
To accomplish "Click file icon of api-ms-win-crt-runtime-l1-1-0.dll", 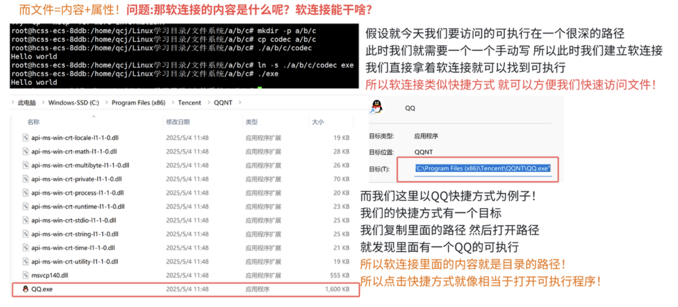I will pos(25,207).
